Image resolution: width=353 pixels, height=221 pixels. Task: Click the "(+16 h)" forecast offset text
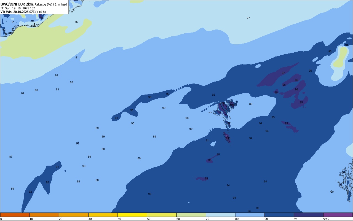(x=41, y=12)
